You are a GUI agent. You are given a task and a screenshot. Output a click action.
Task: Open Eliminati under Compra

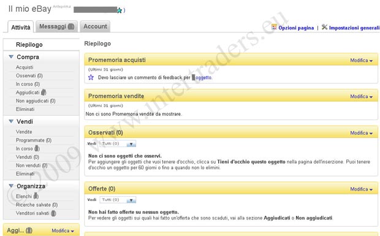pos(25,109)
